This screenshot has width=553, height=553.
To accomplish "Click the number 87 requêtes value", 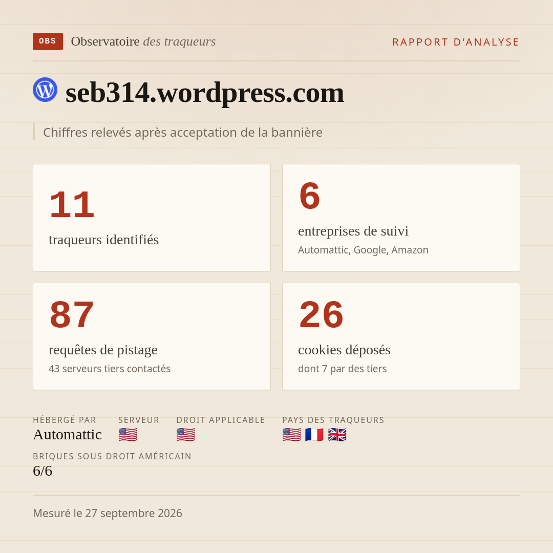I will pos(72,314).
